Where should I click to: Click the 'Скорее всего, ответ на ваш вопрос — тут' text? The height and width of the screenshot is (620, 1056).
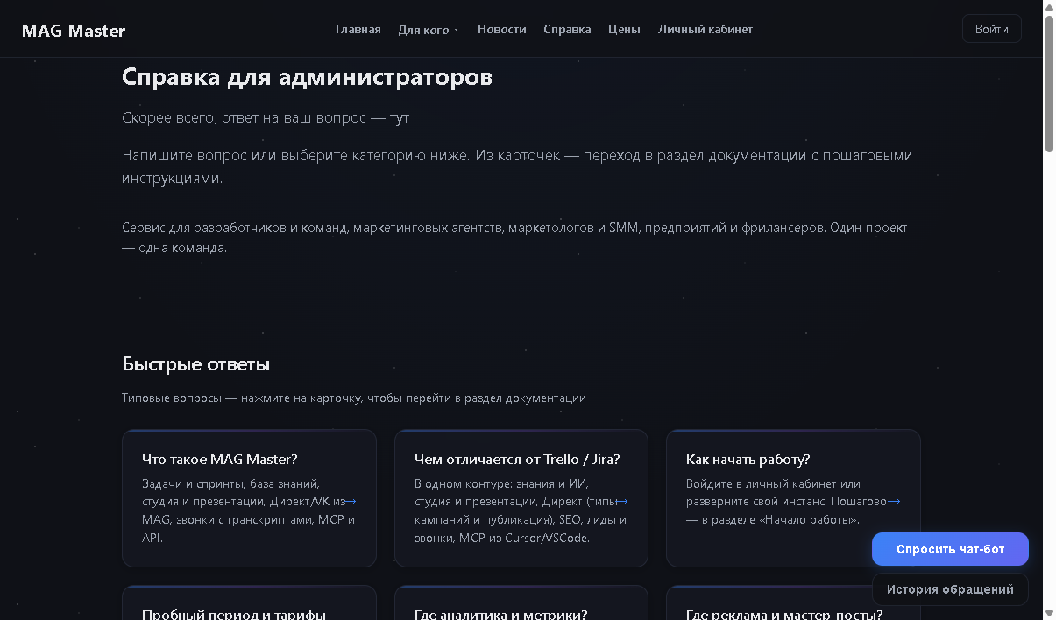tap(266, 117)
